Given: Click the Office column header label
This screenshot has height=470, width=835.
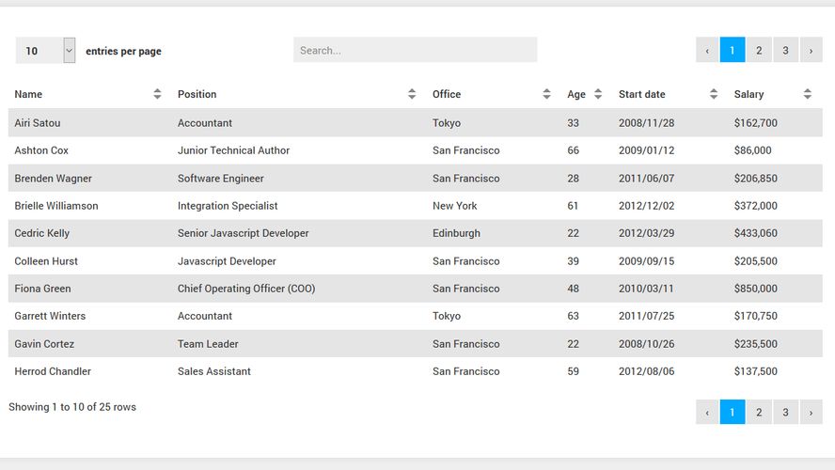Looking at the screenshot, I should [x=447, y=94].
